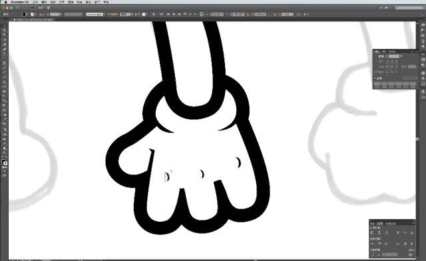Choose bevel join in Stroke panel
The height and width of the screenshot is (261, 426).
[397, 67]
